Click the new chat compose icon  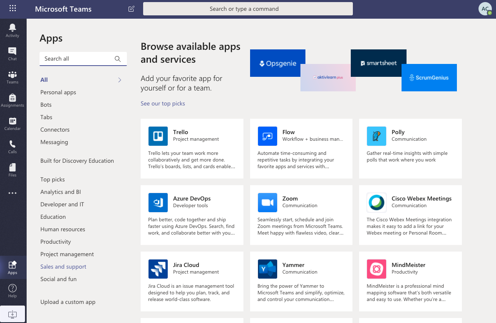click(x=131, y=9)
